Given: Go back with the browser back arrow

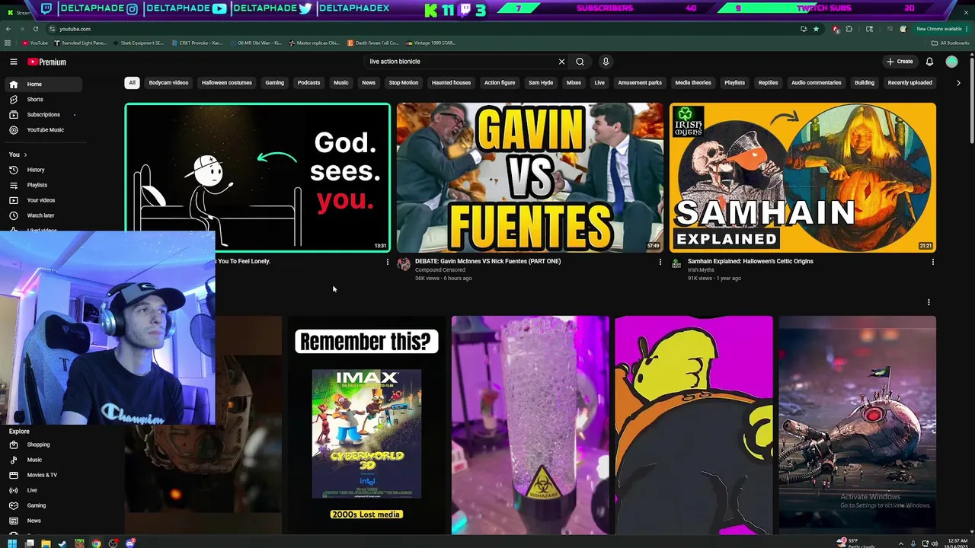Looking at the screenshot, I should tap(8, 29).
